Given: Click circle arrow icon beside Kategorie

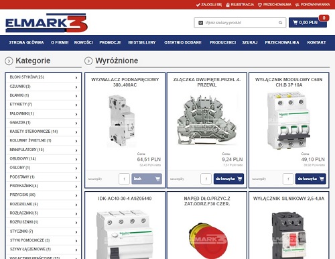Looking at the screenshot, I should pos(9,61).
